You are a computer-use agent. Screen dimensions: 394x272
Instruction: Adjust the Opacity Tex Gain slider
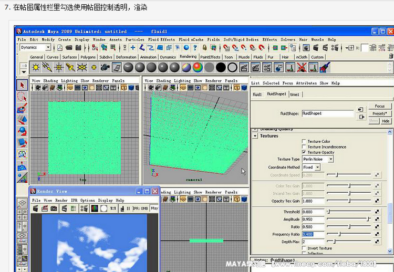coord(349,201)
